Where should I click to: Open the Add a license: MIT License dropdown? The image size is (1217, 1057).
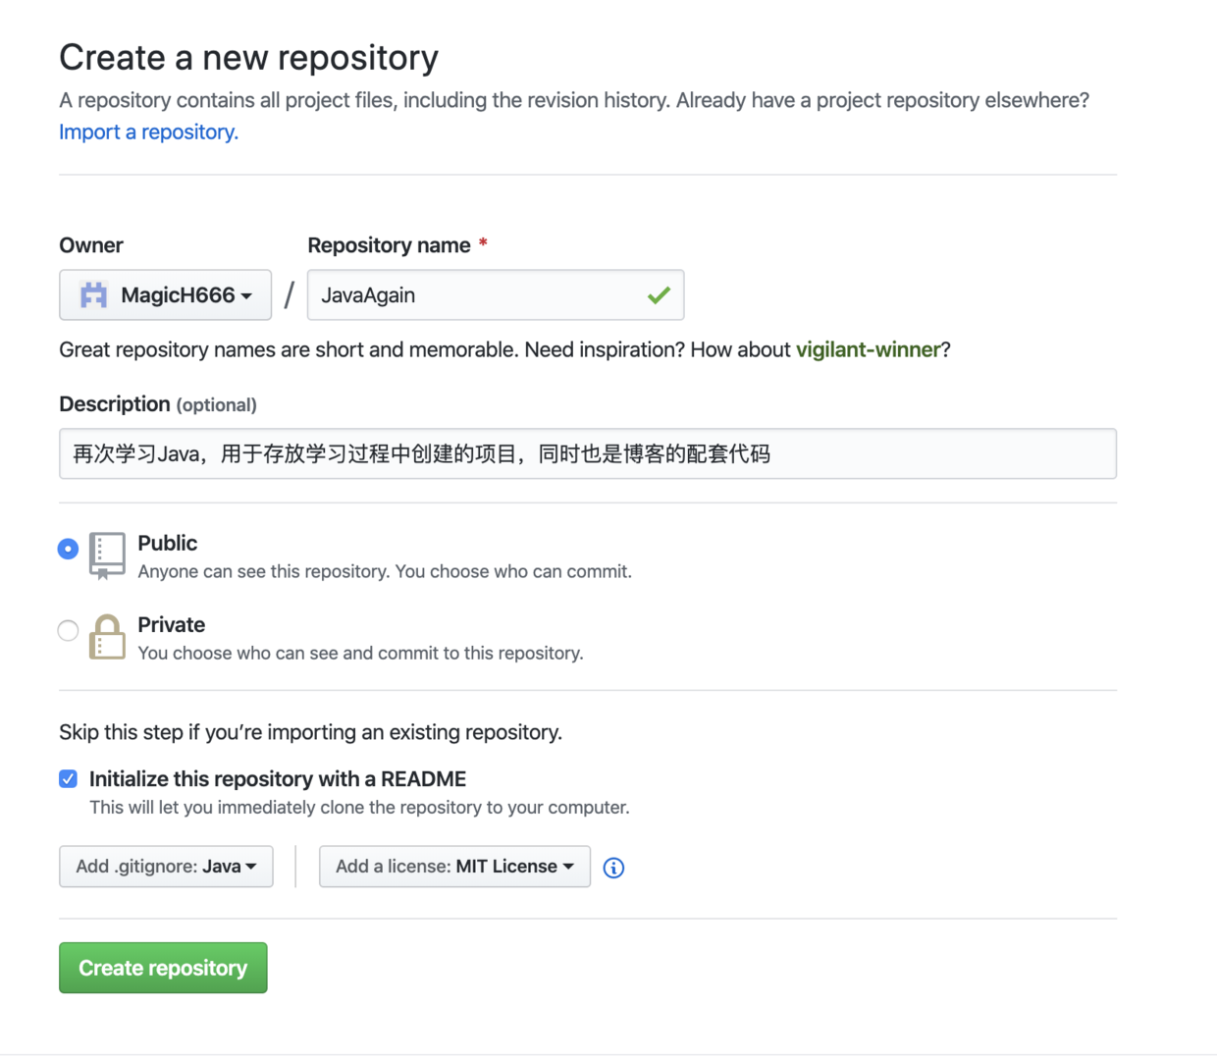pos(453,866)
